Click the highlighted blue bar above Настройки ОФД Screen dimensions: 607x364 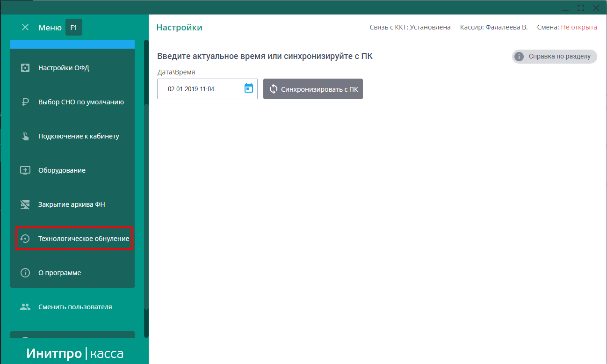[x=72, y=44]
